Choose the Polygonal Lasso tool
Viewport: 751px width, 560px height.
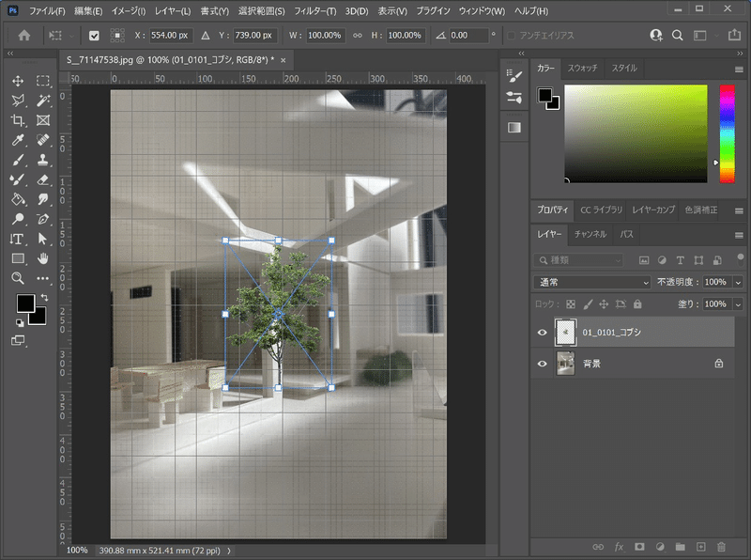18,101
